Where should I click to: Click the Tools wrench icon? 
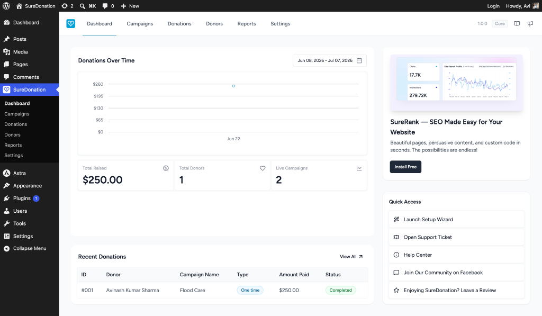[6, 223]
